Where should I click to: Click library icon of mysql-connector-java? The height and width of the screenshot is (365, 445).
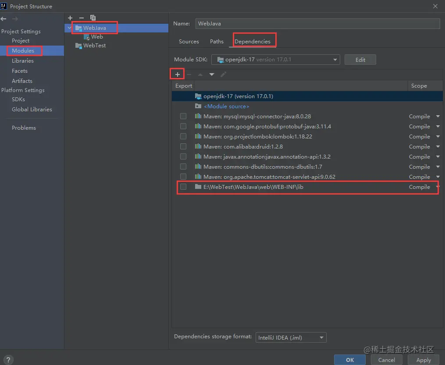pyautogui.click(x=198, y=116)
